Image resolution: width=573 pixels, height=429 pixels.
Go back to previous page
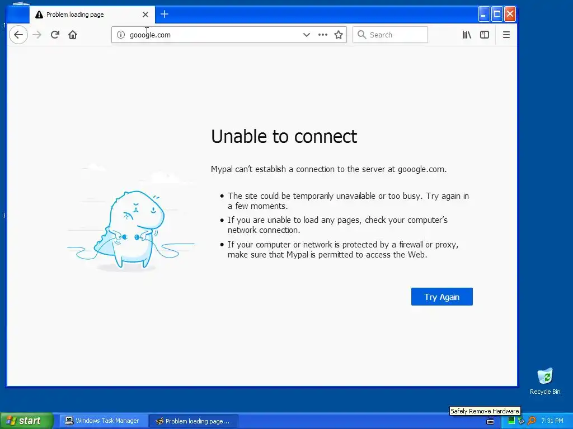click(18, 35)
